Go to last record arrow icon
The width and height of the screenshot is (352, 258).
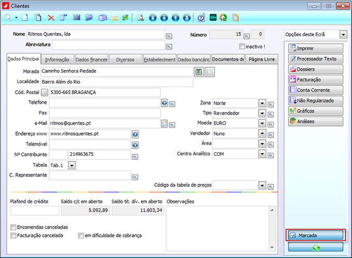pos(187,18)
